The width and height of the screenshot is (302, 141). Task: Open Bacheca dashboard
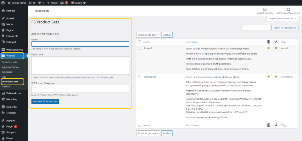(11, 11)
